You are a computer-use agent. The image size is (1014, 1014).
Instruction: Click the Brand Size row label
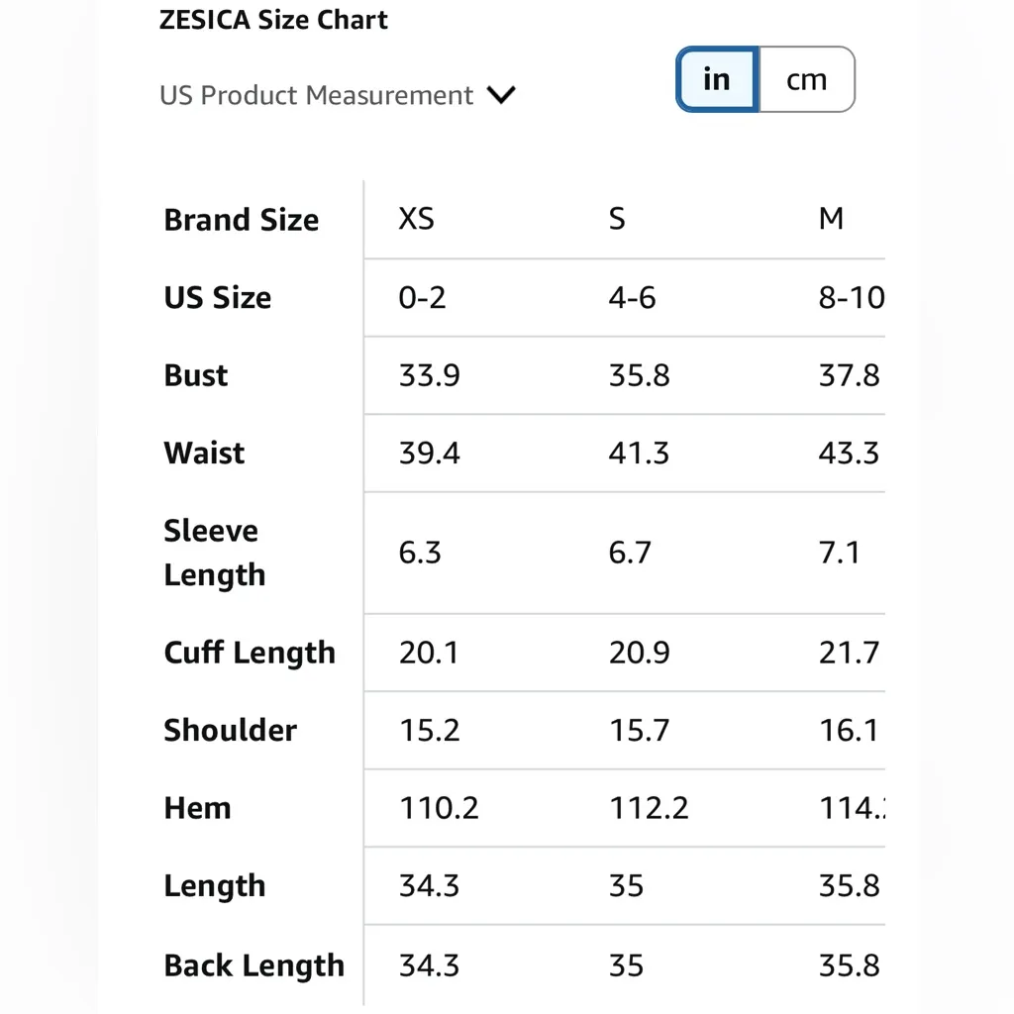point(242,220)
